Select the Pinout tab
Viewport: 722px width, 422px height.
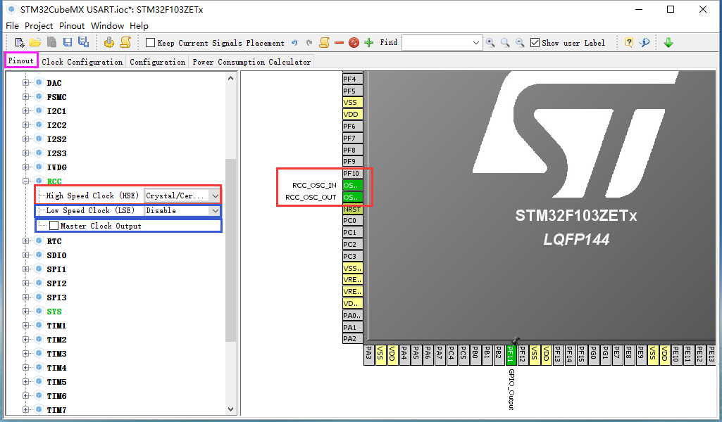click(21, 60)
